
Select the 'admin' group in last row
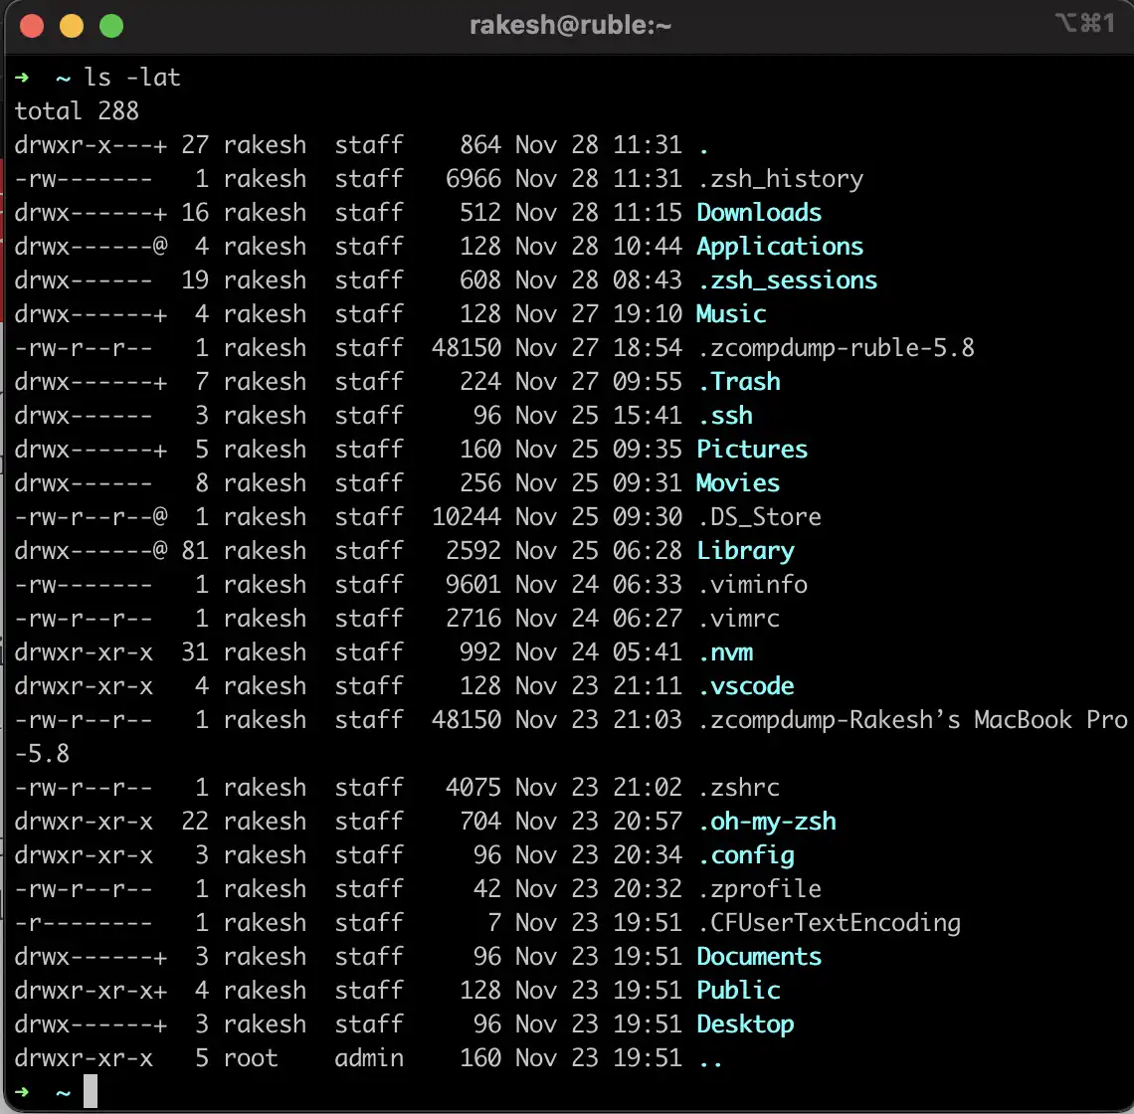pyautogui.click(x=369, y=1058)
